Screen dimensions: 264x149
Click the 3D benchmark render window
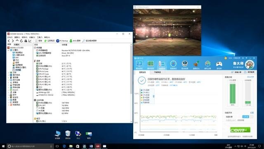[167, 32]
